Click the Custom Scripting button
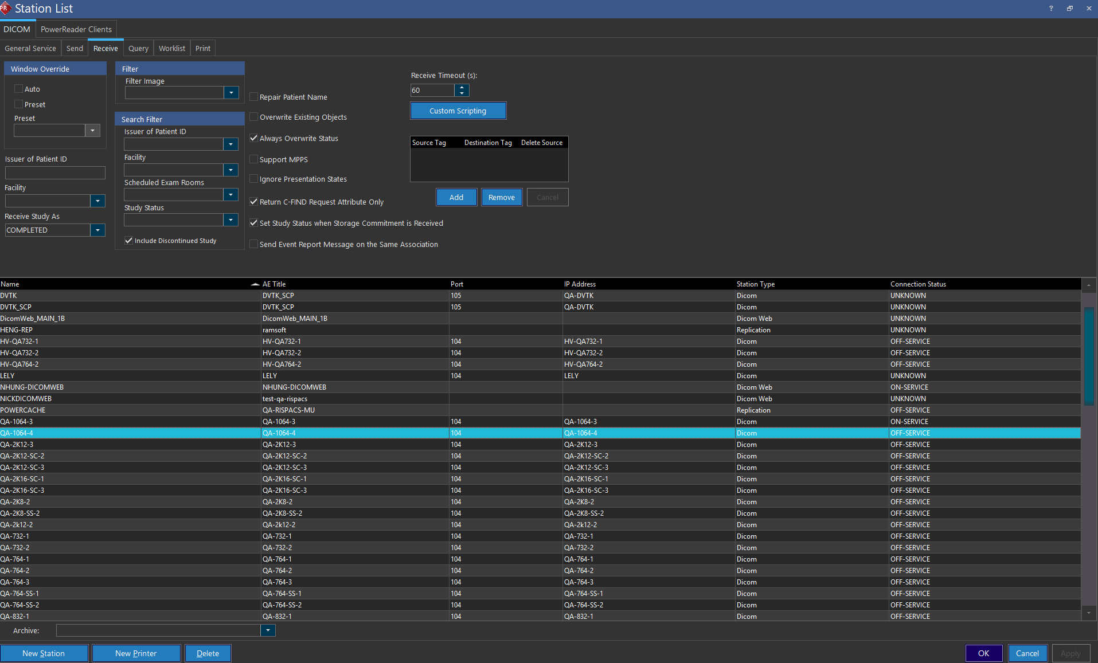Image resolution: width=1098 pixels, height=663 pixels. pyautogui.click(x=458, y=111)
